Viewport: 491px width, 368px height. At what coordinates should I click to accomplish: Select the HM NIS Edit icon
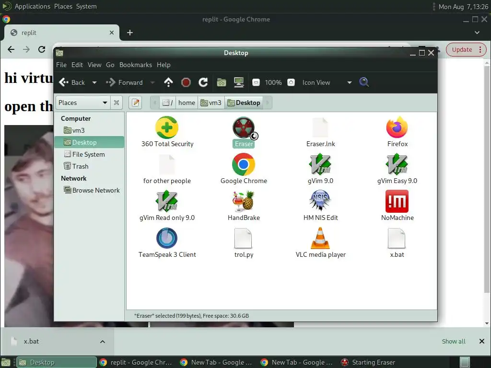320,202
